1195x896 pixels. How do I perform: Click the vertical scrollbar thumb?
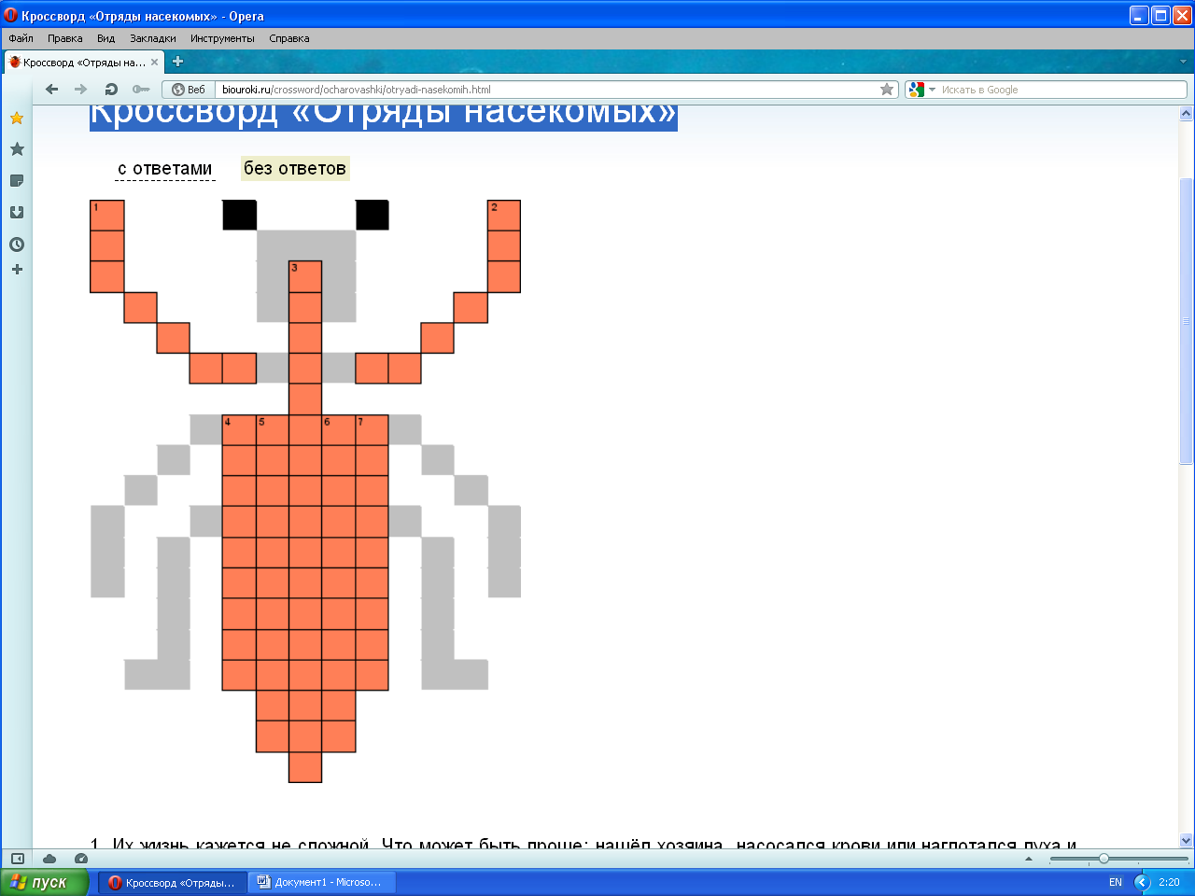point(1187,320)
